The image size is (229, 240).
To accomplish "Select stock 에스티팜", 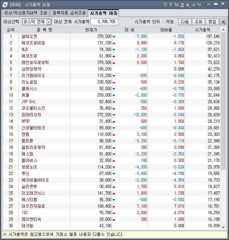I will tap(29, 200).
